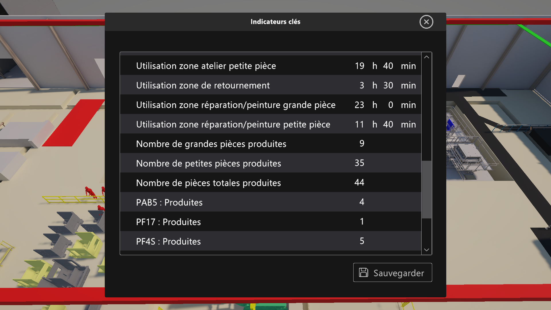
Task: Click the Indicateurs clés title bar
Action: [275, 22]
